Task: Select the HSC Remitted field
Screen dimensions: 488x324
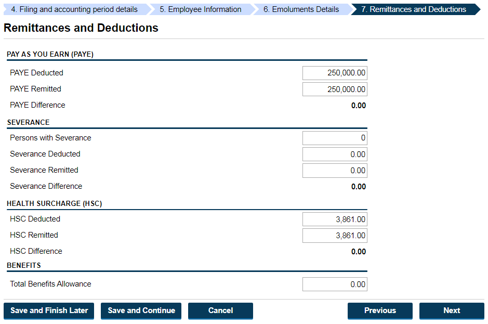Action: tap(335, 236)
